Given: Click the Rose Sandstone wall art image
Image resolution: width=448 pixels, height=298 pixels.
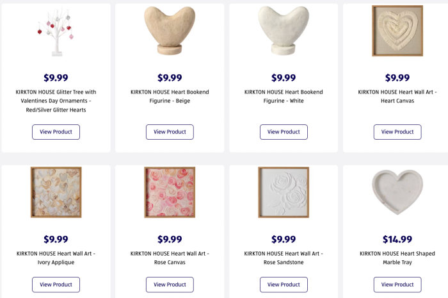Looking at the screenshot, I should [284, 192].
